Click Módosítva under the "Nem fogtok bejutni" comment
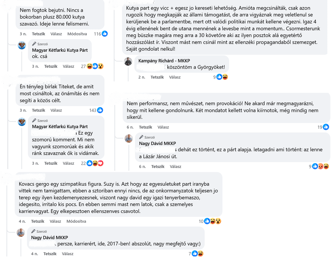331x261 pixels. (x=77, y=34)
